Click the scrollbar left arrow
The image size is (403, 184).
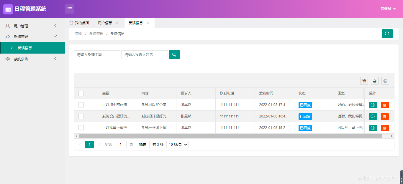[76, 136]
